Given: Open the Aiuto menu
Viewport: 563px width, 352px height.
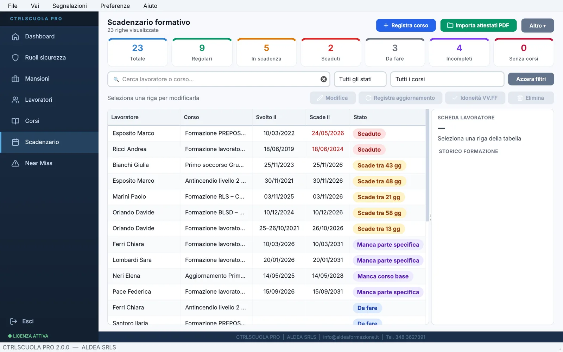Looking at the screenshot, I should click(150, 6).
